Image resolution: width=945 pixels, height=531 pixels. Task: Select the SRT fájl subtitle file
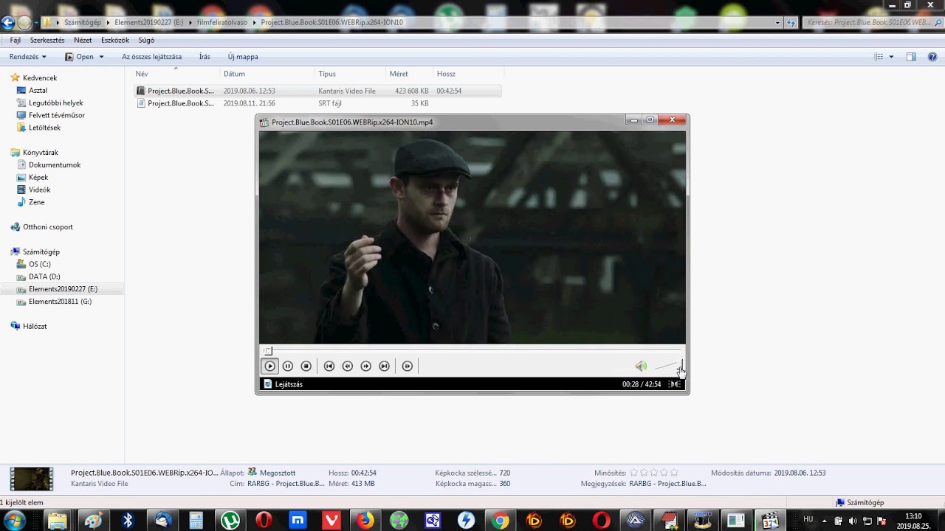317,103
